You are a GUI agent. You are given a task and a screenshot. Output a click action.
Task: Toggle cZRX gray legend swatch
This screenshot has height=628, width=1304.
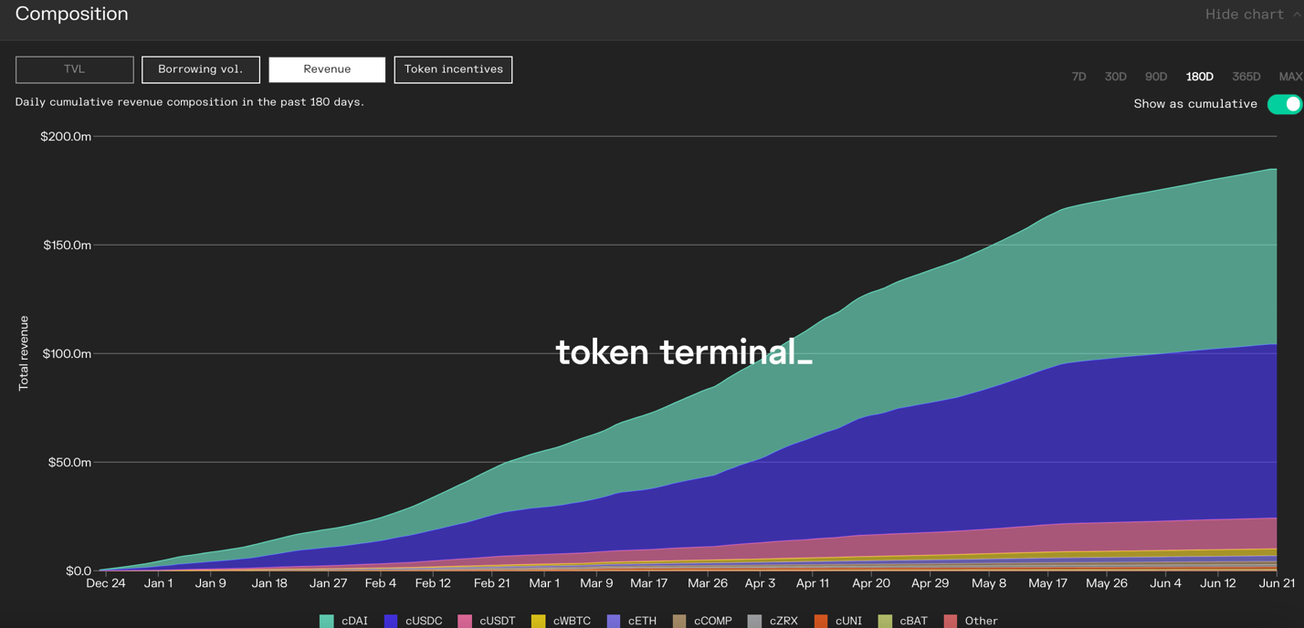754,621
